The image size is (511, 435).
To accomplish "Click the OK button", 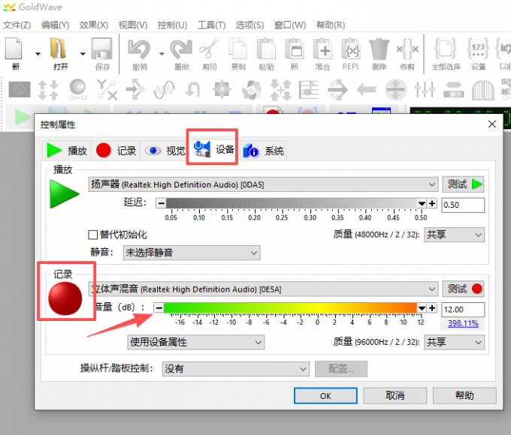I will (325, 395).
